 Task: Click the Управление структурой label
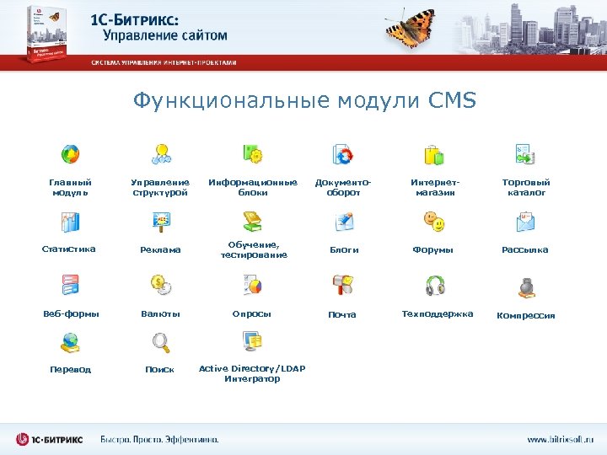pos(160,188)
